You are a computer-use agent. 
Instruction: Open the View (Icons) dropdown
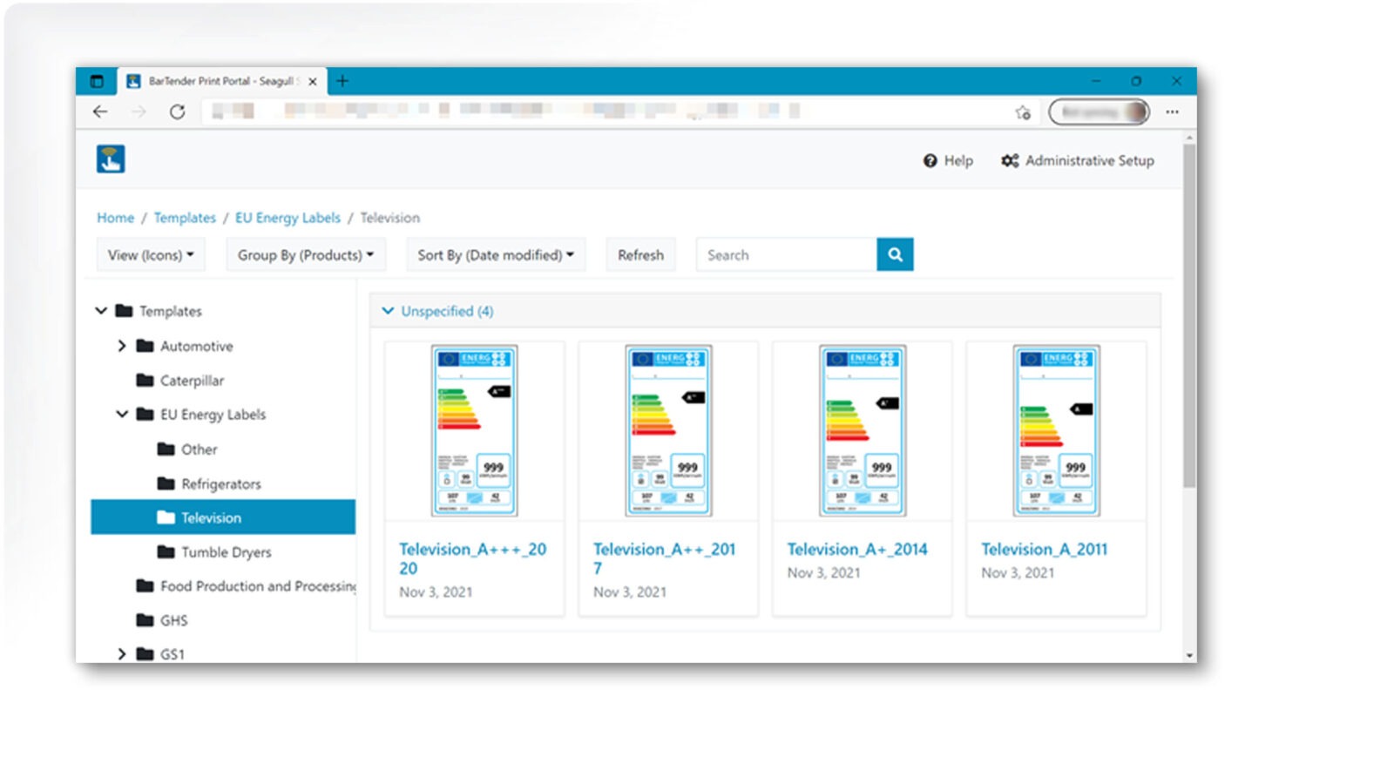click(151, 254)
